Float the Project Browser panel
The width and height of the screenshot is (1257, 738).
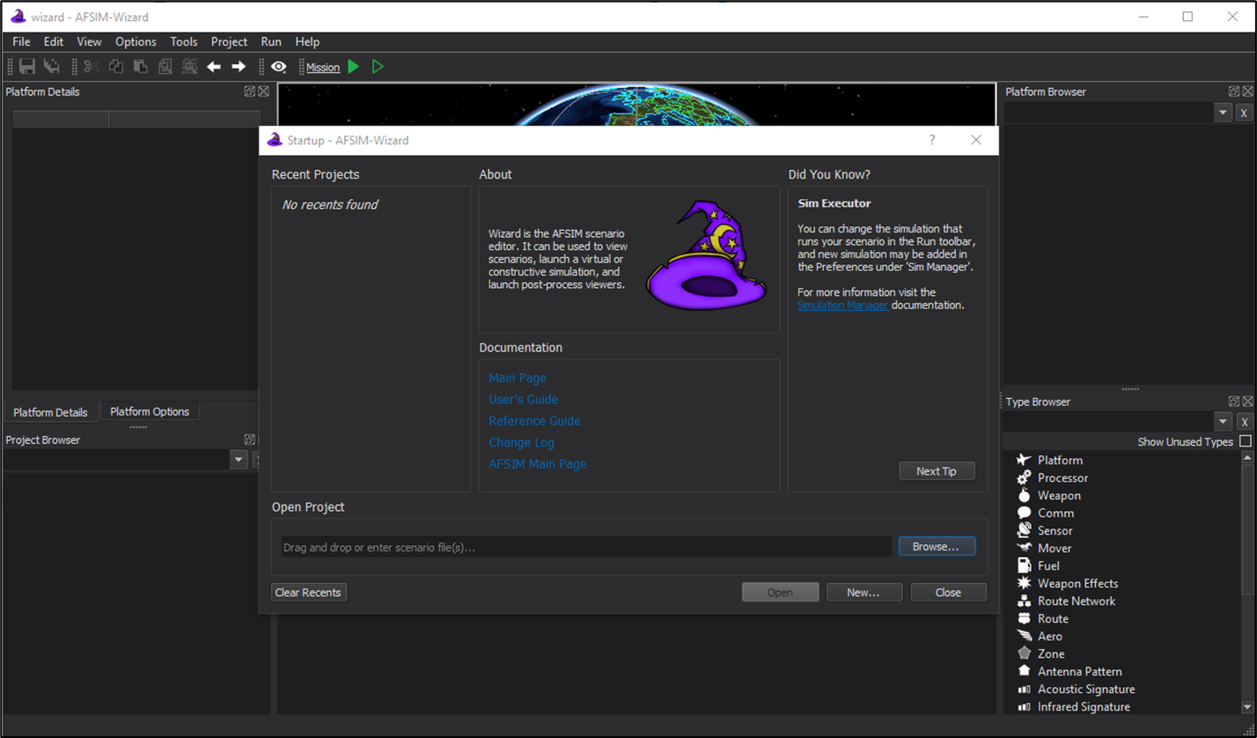point(250,439)
